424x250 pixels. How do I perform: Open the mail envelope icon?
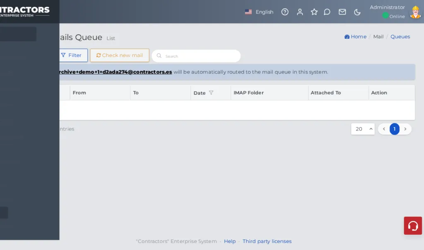pos(342,12)
